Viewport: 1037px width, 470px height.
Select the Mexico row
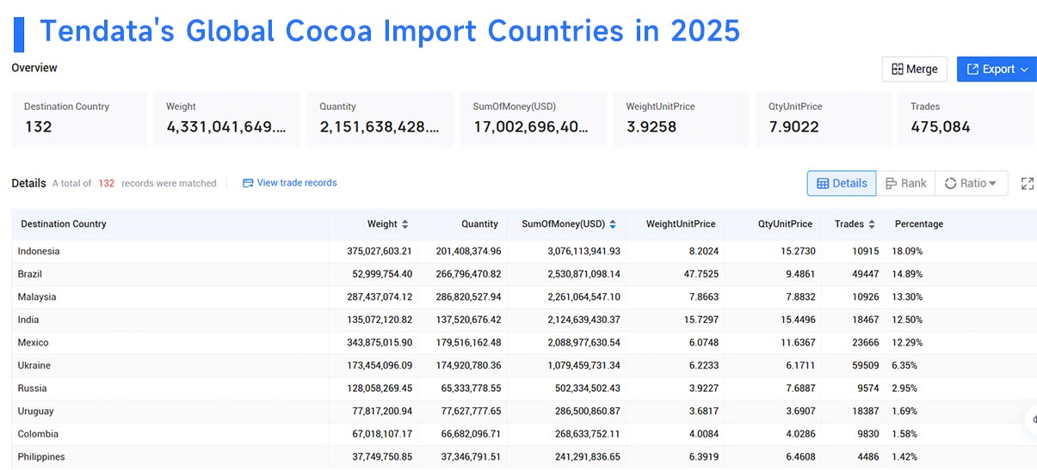tap(524, 343)
